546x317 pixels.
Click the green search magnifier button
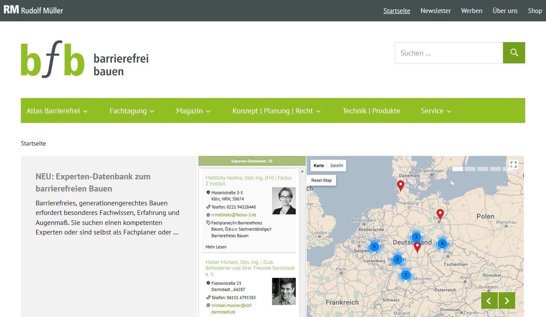pyautogui.click(x=514, y=53)
